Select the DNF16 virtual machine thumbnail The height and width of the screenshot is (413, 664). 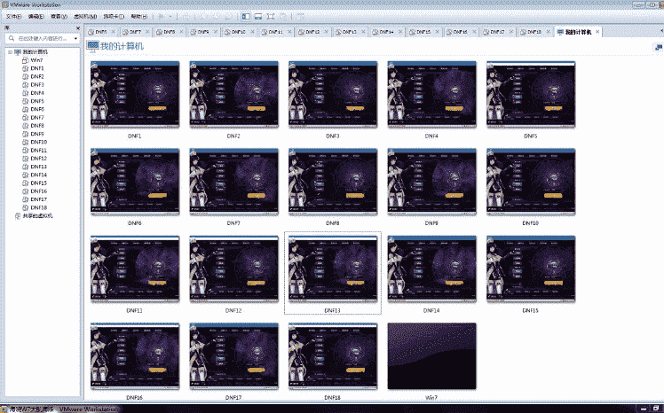pos(135,356)
